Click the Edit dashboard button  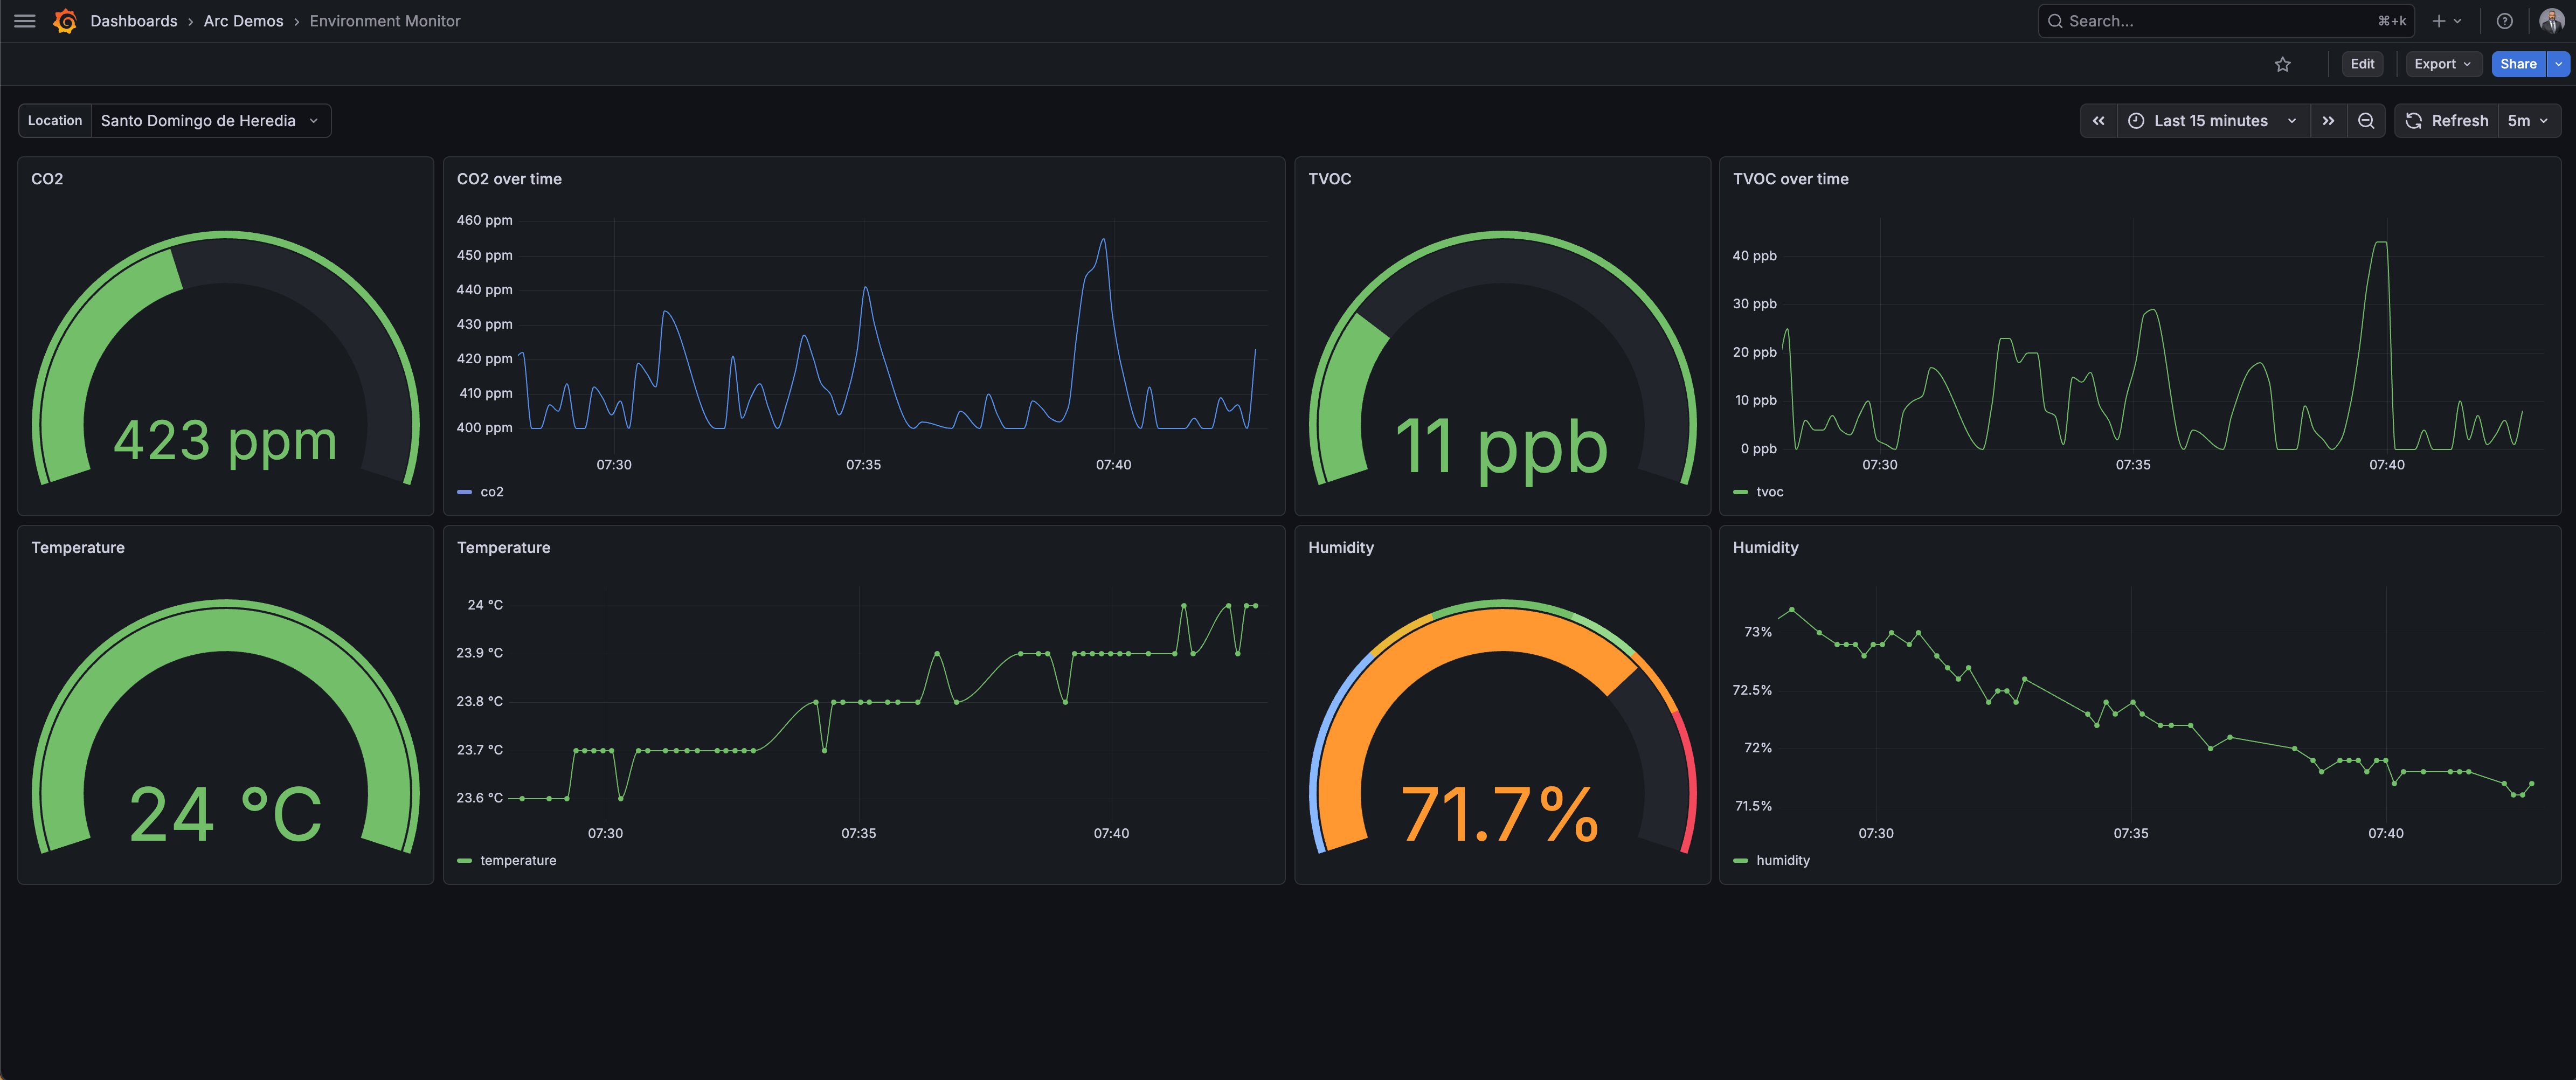2362,64
